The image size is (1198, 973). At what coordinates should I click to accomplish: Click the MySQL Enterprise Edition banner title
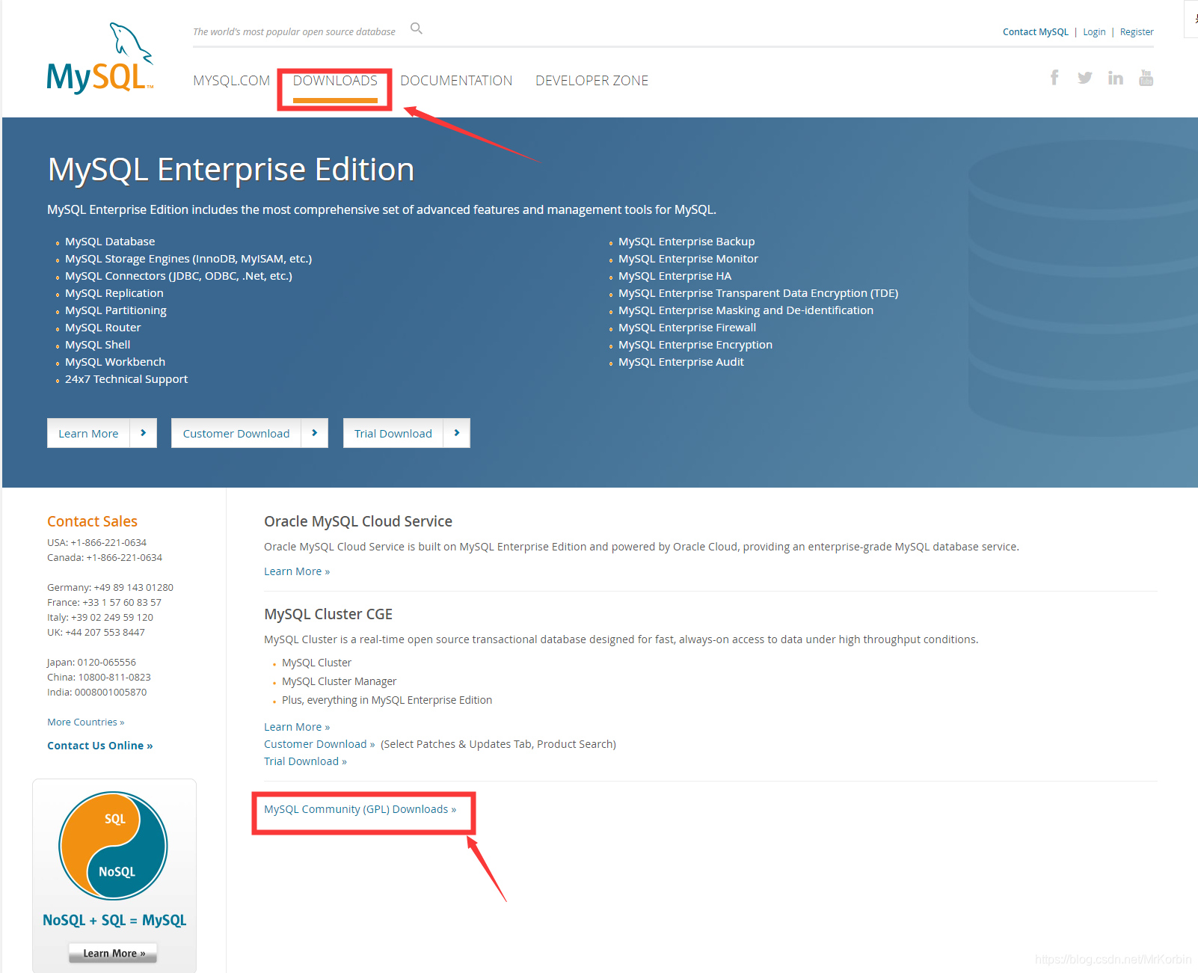click(231, 170)
